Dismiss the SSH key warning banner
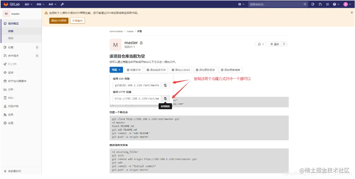This screenshot has width=355, height=179. point(352,13)
